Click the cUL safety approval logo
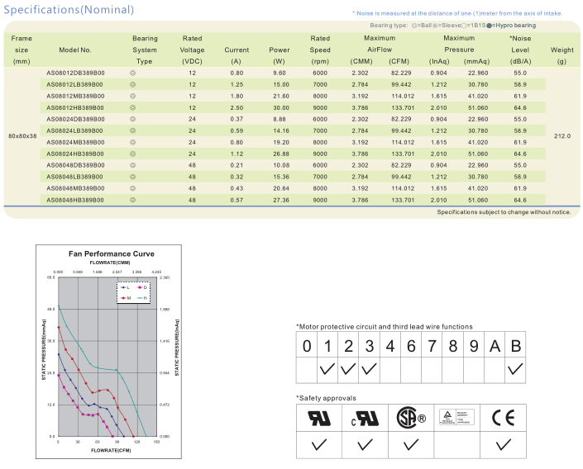The image size is (583, 469). click(365, 418)
